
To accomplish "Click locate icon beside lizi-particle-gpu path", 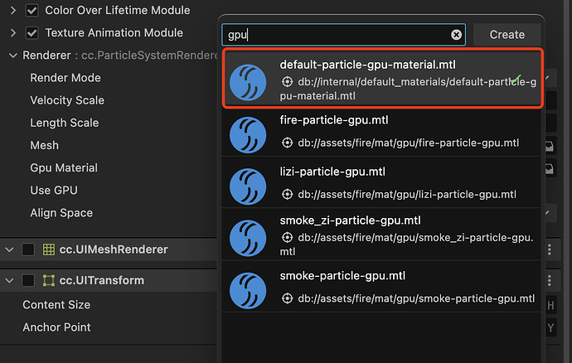I will pos(288,195).
